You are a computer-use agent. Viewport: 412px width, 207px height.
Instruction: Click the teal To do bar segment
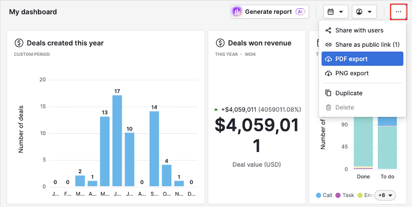coord(387,147)
